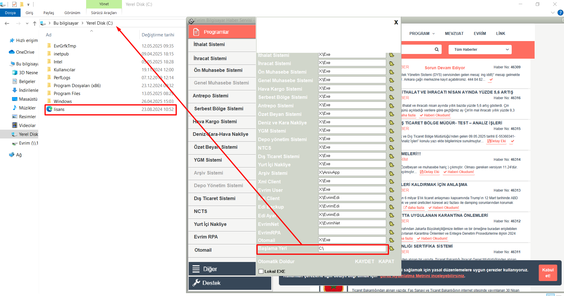This screenshot has height=296, width=564.
Task: Open Detay Eki link for news 46315
Action: click(497, 141)
